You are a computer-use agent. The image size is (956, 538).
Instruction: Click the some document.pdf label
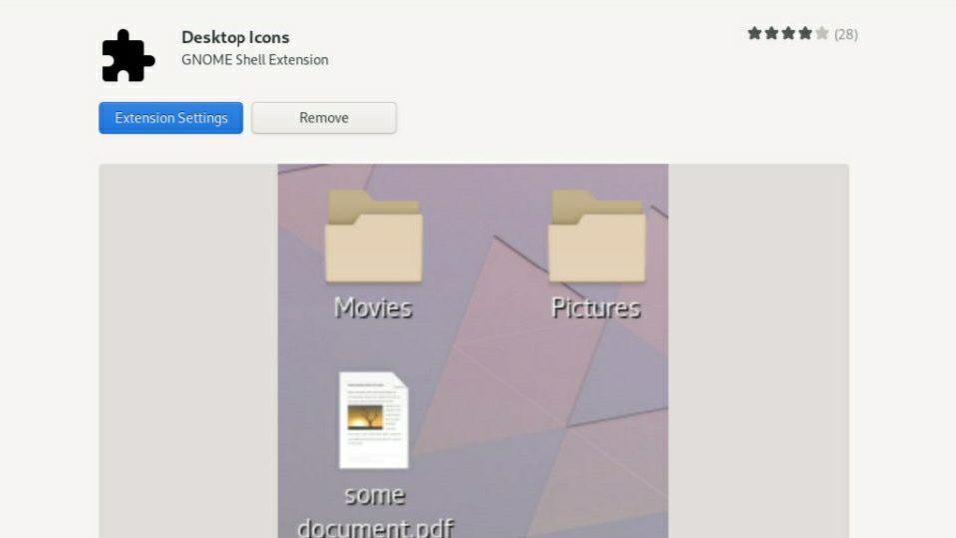pos(375,511)
